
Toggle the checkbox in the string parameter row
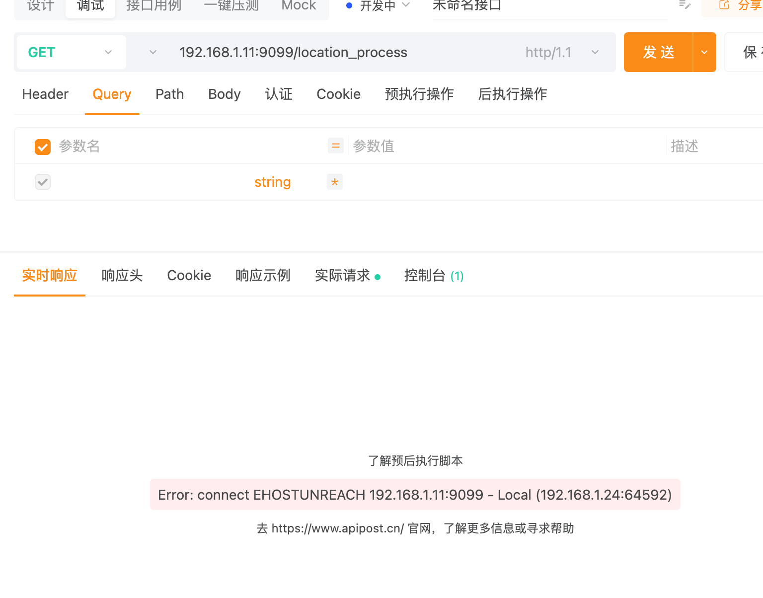(x=43, y=182)
